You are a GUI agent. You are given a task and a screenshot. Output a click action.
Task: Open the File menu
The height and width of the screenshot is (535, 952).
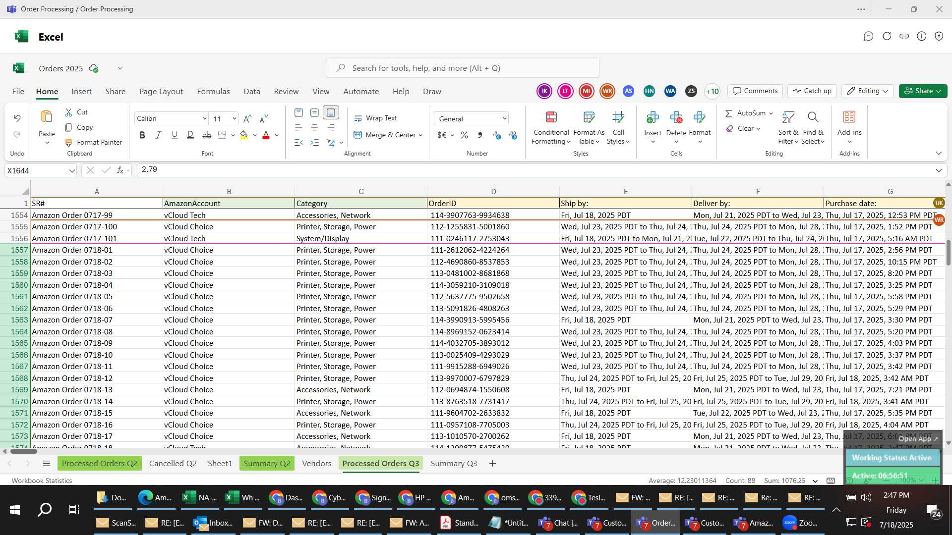(x=18, y=92)
